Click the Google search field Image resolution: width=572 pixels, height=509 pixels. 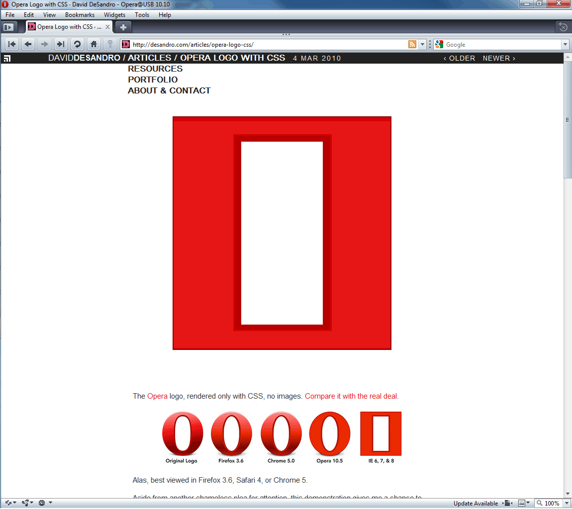pos(503,44)
